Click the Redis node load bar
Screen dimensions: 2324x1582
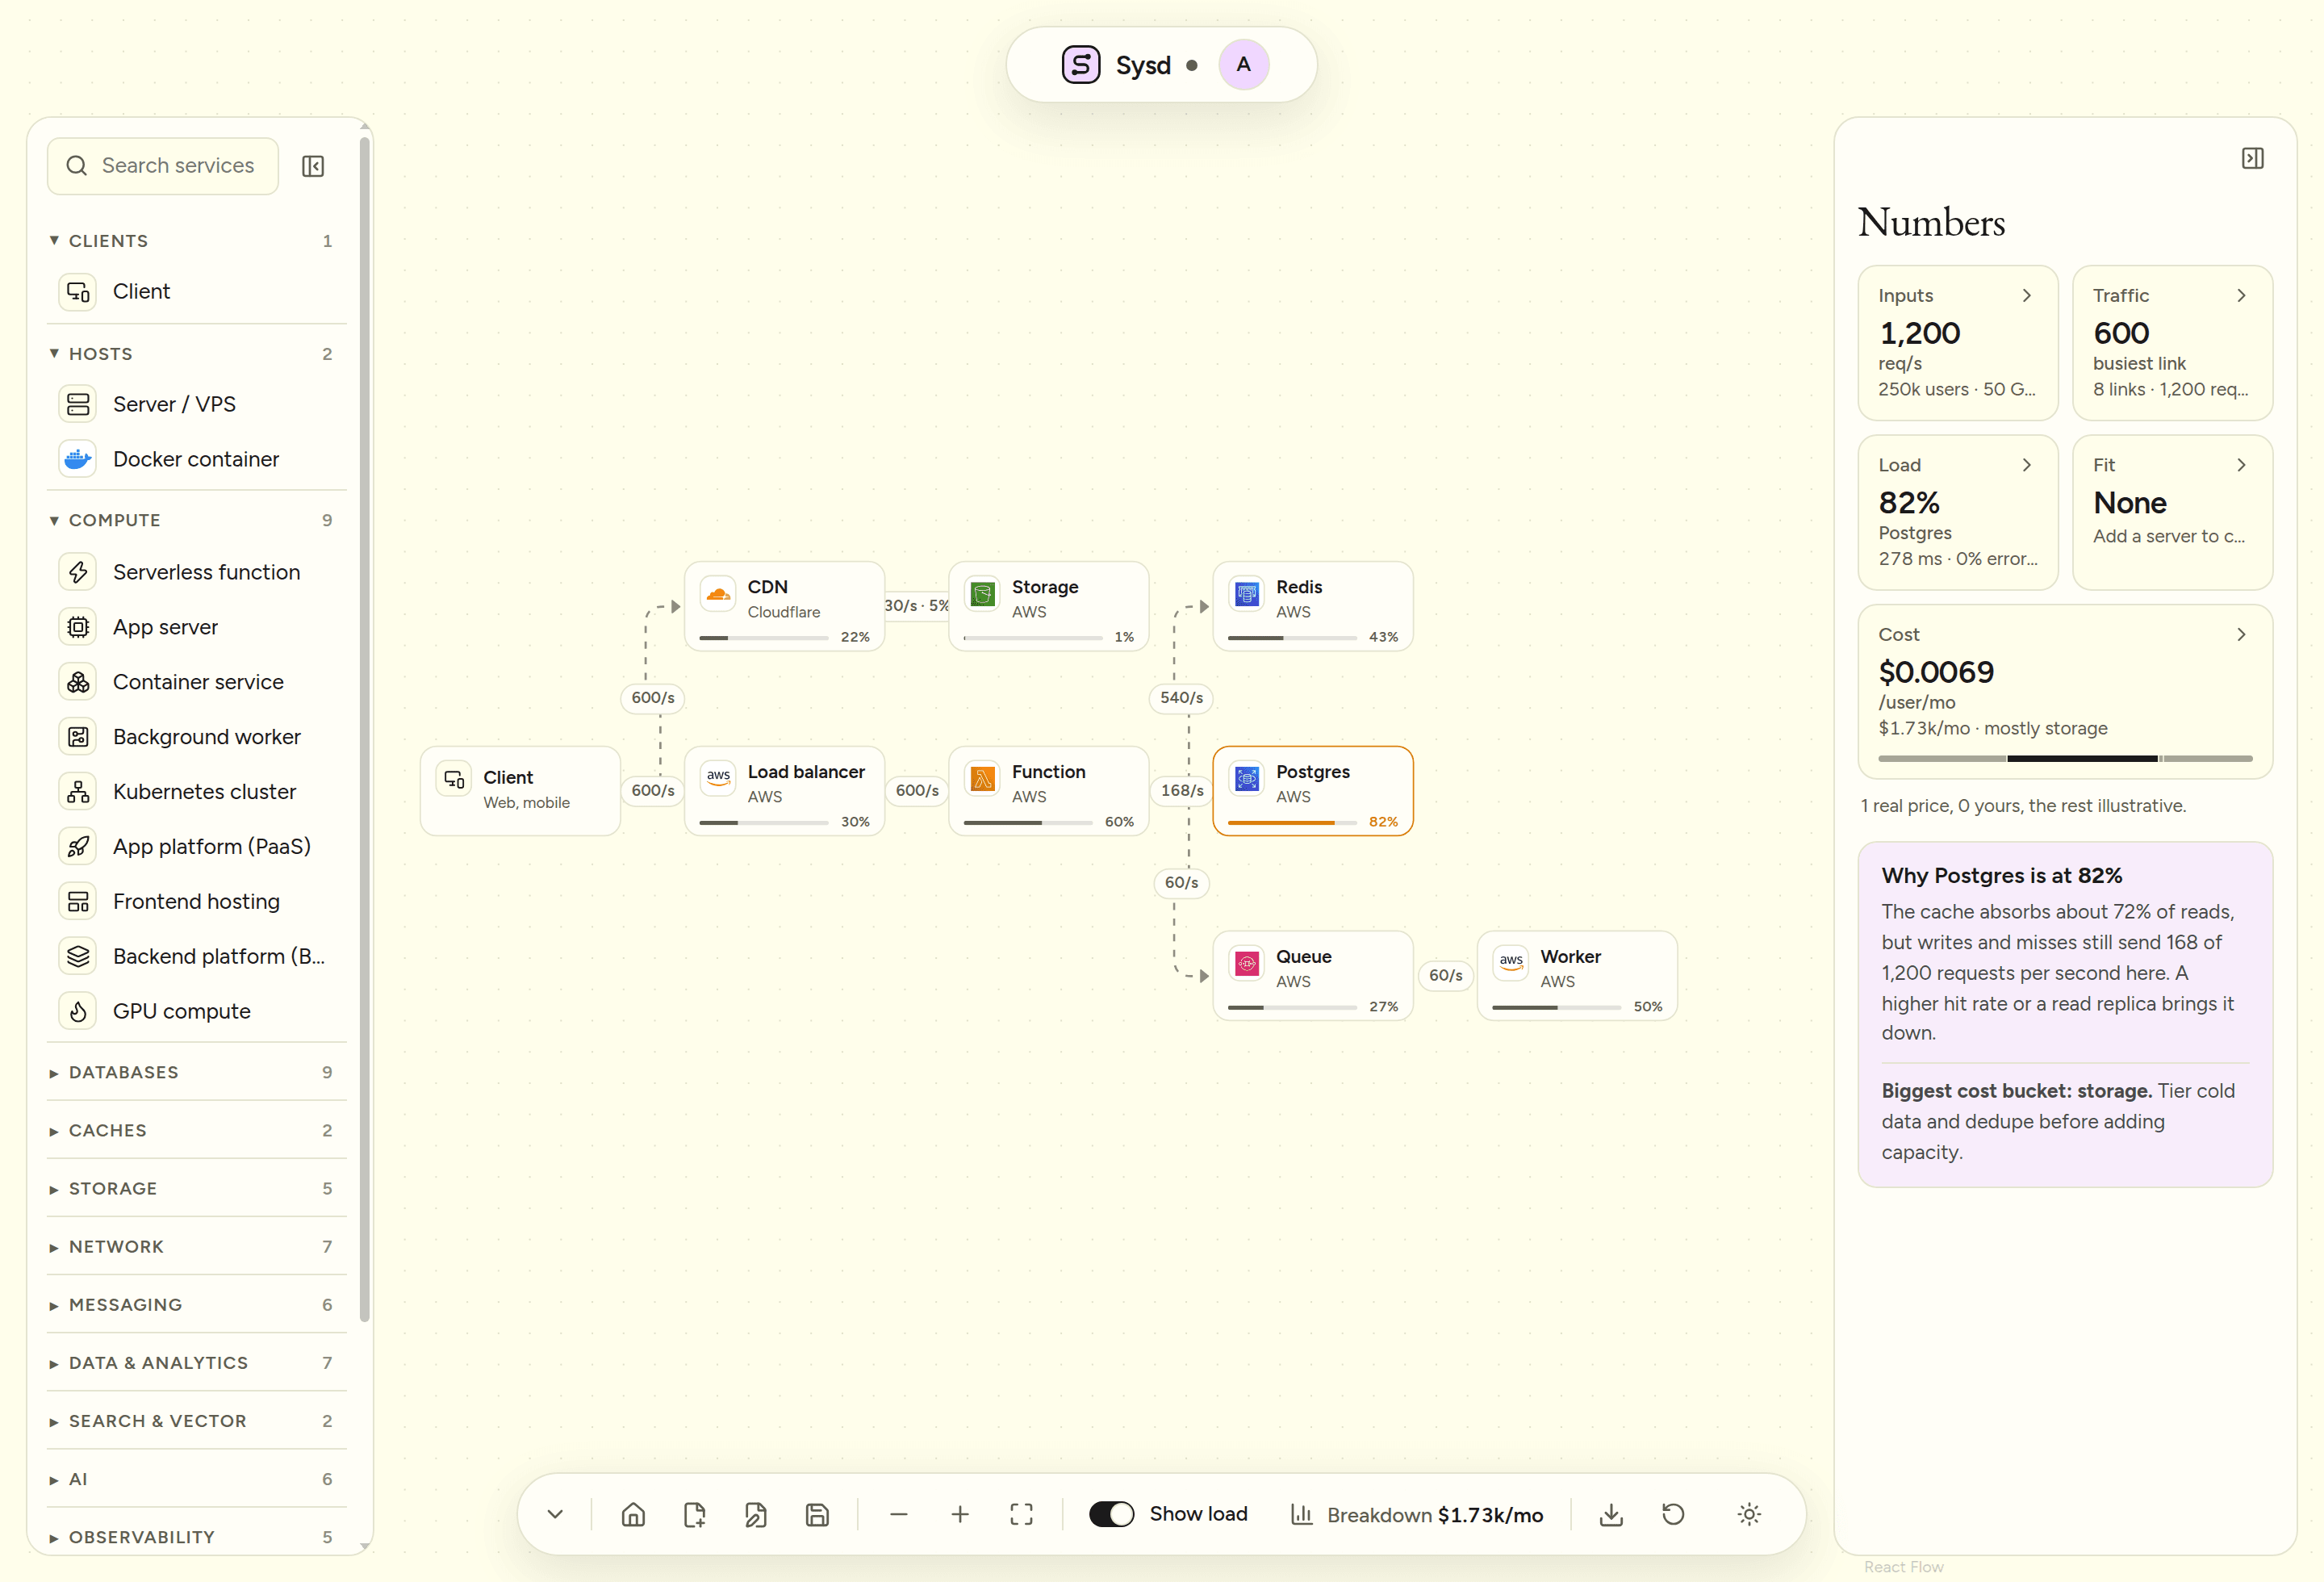pyautogui.click(x=1292, y=638)
